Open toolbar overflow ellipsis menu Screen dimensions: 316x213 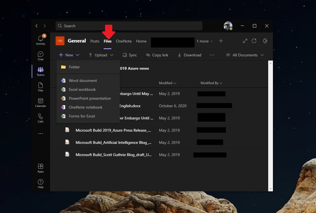tap(211, 55)
